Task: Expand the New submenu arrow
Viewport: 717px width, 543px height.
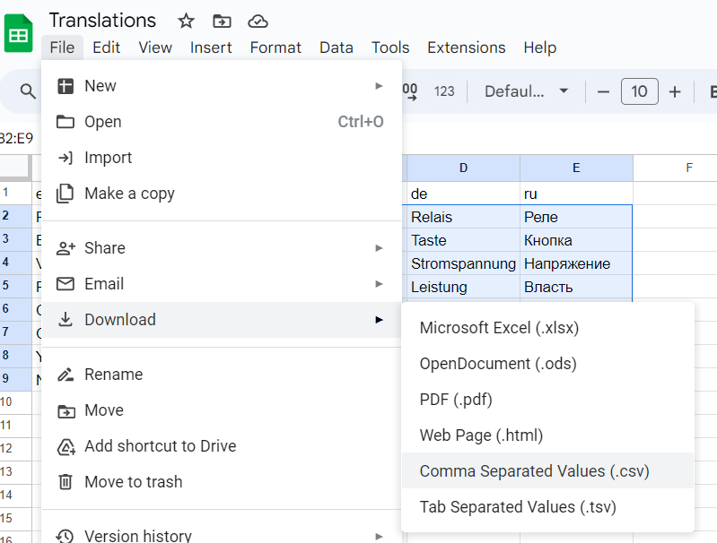Action: coord(379,86)
